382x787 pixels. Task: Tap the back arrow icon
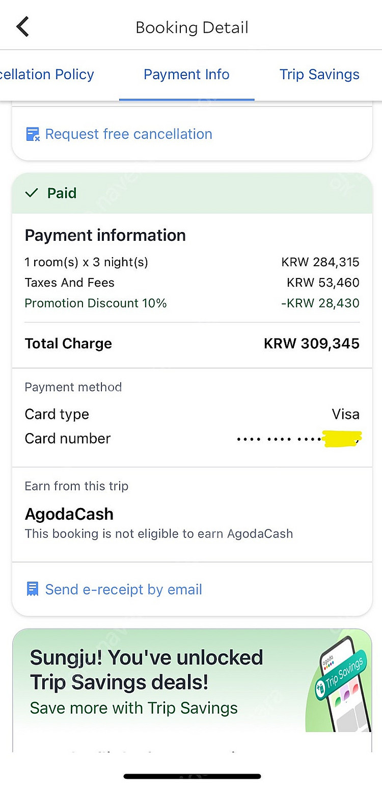pos(23,27)
